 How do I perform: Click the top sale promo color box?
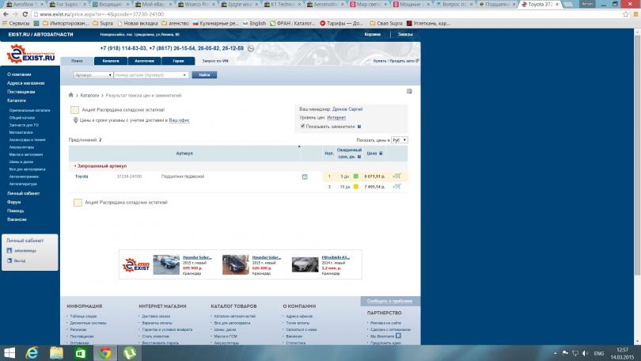click(x=74, y=109)
